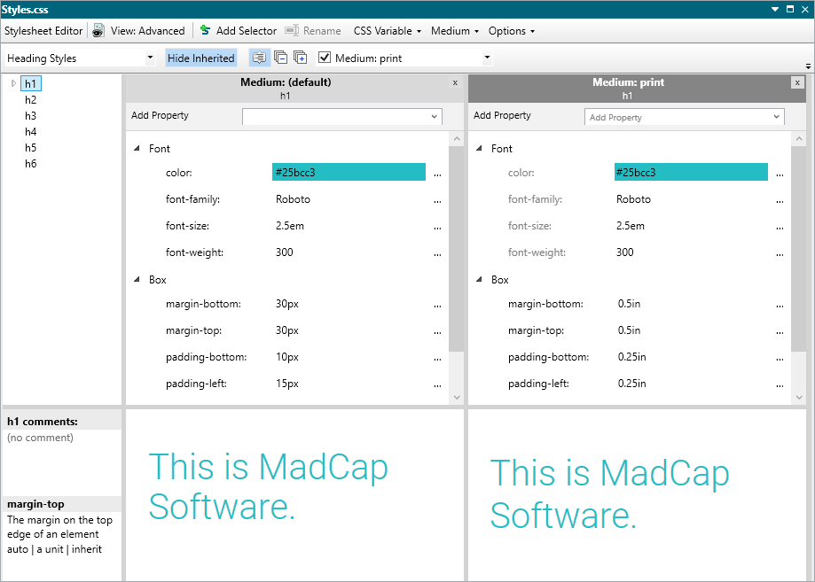Click #25bcc3 color swatch in print medium pane
815x582 pixels.
click(x=692, y=173)
